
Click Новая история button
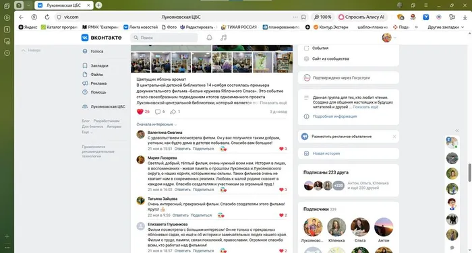click(326, 153)
